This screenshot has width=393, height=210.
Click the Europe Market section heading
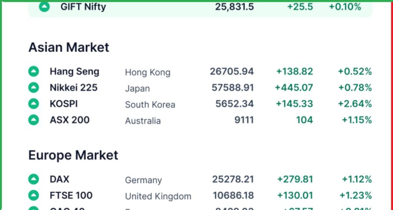point(73,155)
